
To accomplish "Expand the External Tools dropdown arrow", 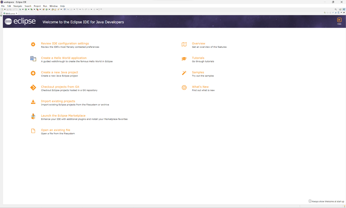I will coord(40,9).
